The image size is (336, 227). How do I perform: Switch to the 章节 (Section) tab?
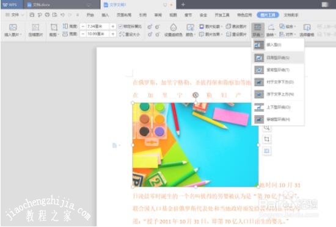188,15
